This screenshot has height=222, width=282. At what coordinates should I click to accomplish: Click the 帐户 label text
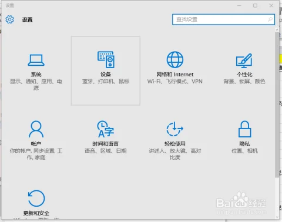pyautogui.click(x=36, y=144)
